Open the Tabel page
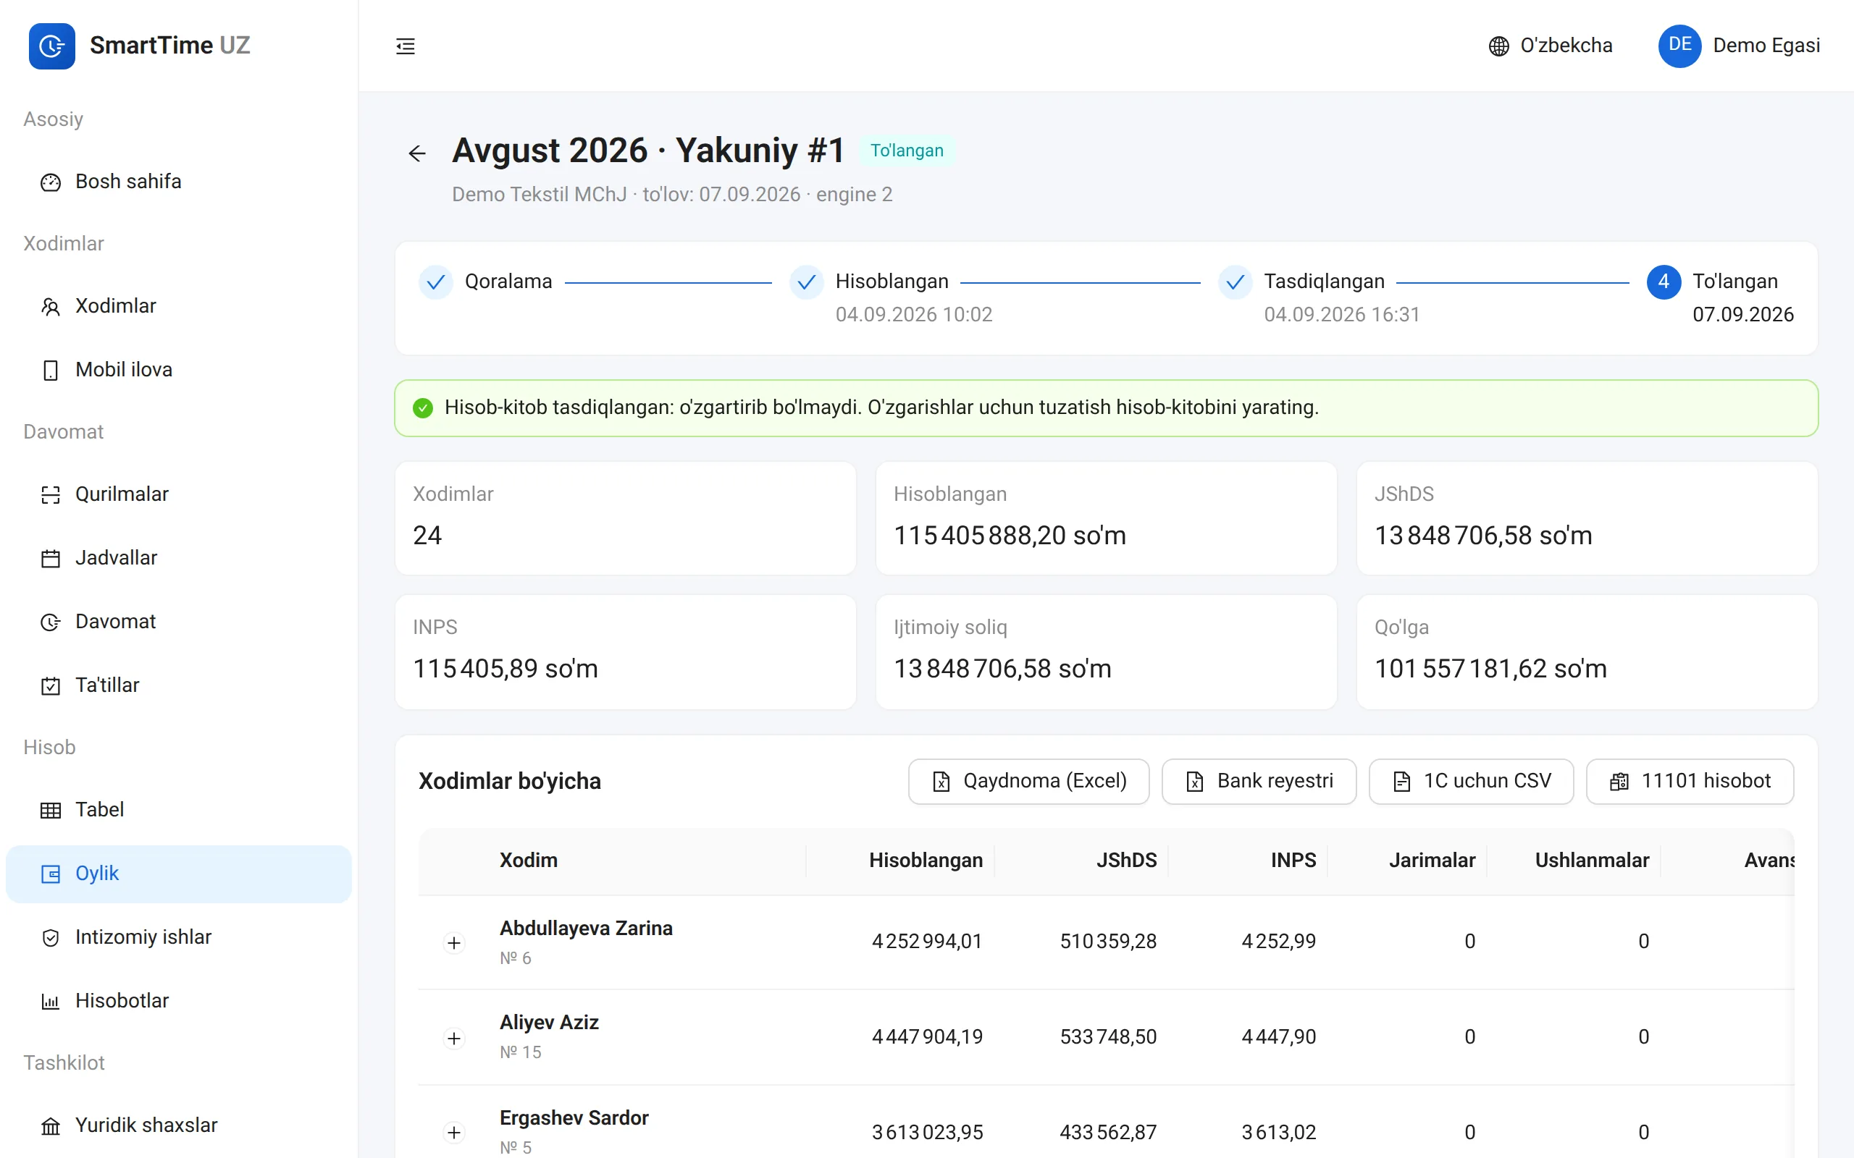The width and height of the screenshot is (1854, 1158). click(177, 811)
